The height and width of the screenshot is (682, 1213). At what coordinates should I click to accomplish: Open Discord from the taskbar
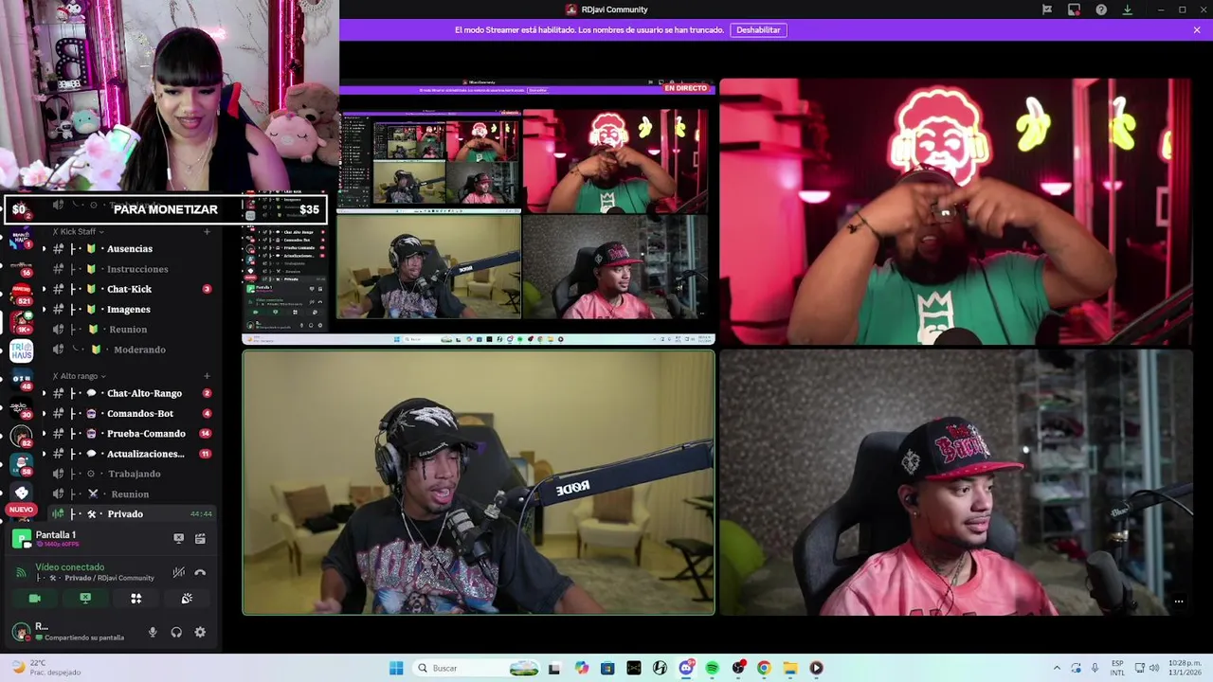coord(686,668)
